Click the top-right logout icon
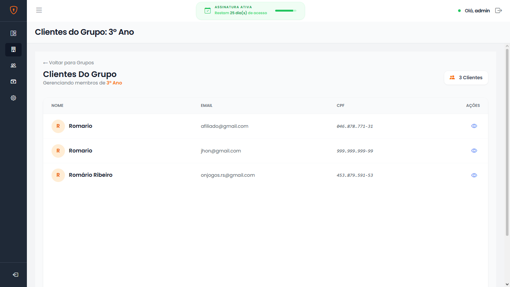The image size is (510, 287). pos(498,10)
